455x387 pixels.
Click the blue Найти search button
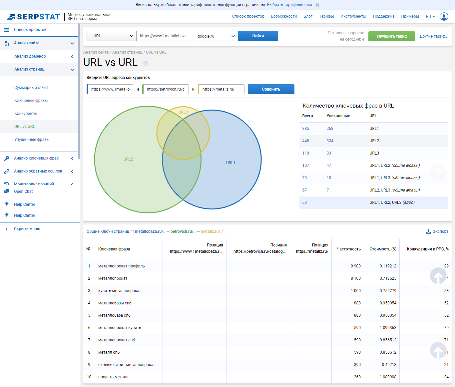[258, 36]
